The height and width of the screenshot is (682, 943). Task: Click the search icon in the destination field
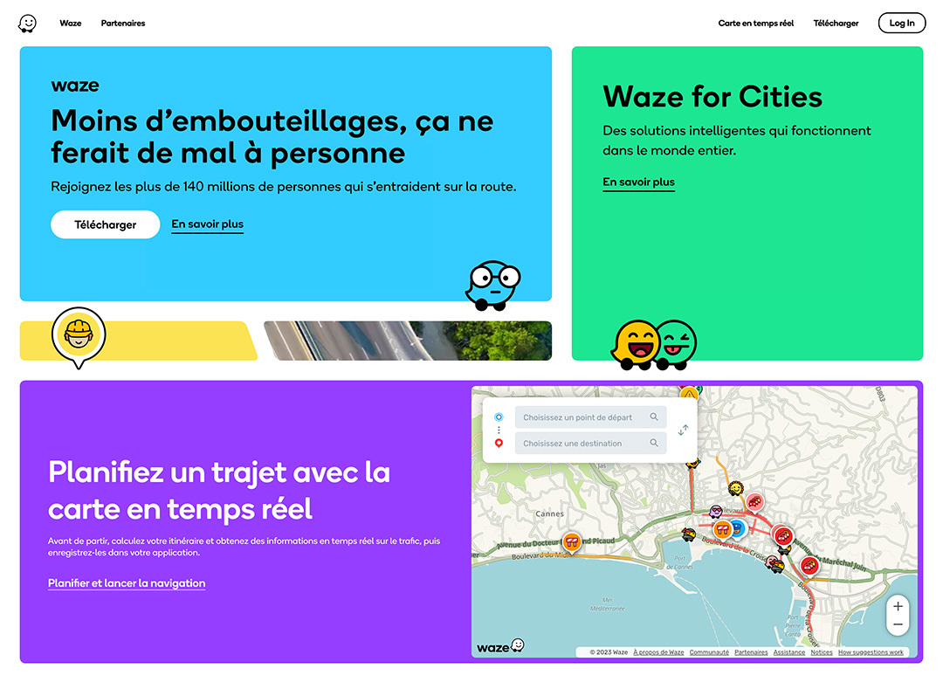click(x=654, y=444)
